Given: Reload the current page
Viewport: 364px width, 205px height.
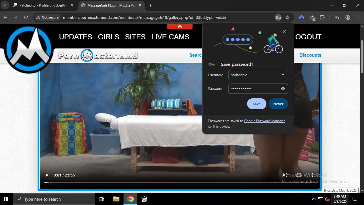Looking at the screenshot, I should click(26, 17).
